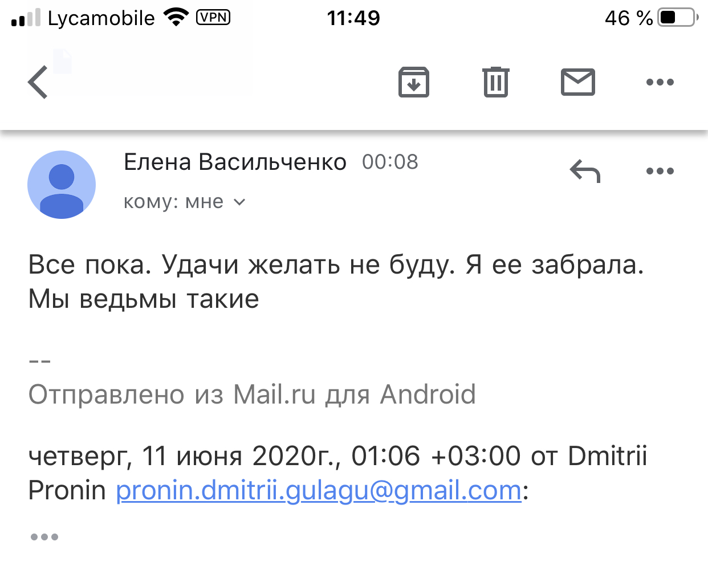This screenshot has height=578, width=708.
Task: Tap the 11:49 clock in the status bar
Action: (x=353, y=18)
